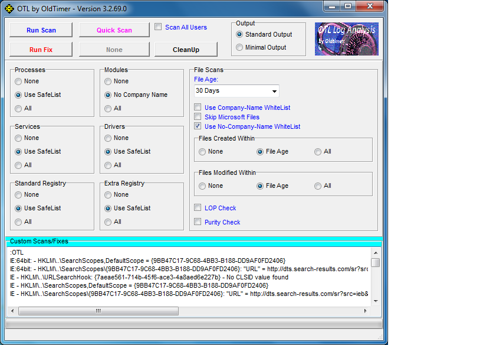Uncheck Use No-Company-Name WhiteList

point(198,126)
